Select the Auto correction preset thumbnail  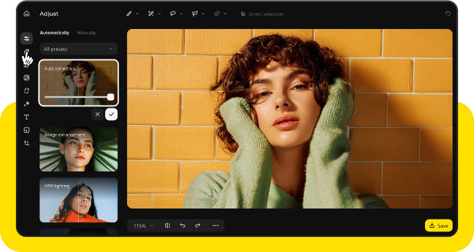(79, 82)
